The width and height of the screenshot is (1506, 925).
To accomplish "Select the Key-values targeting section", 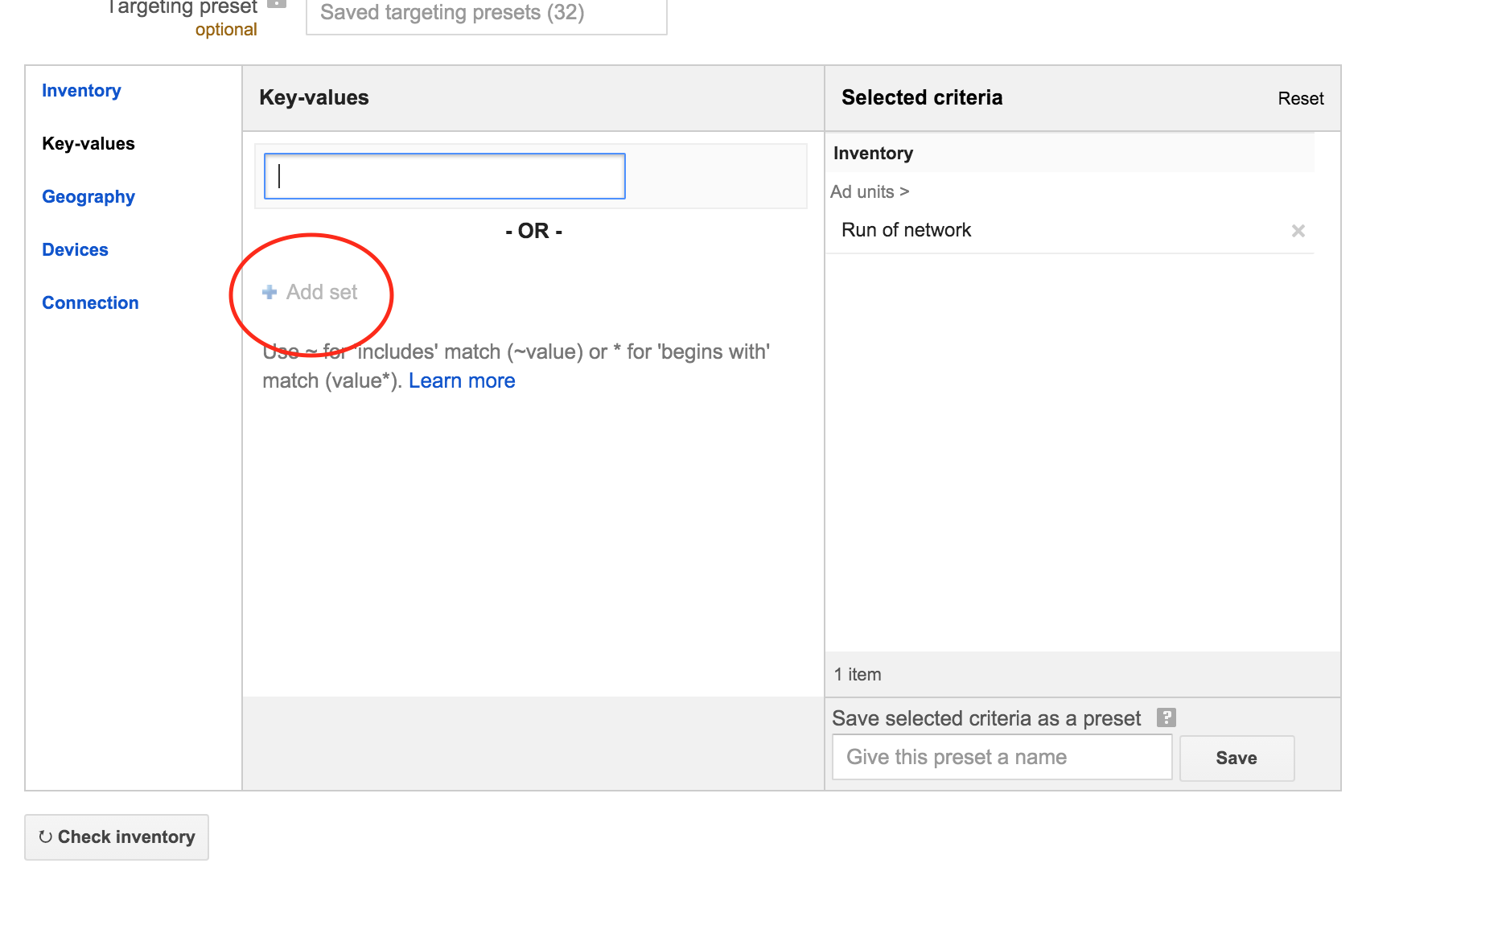I will (x=88, y=144).
